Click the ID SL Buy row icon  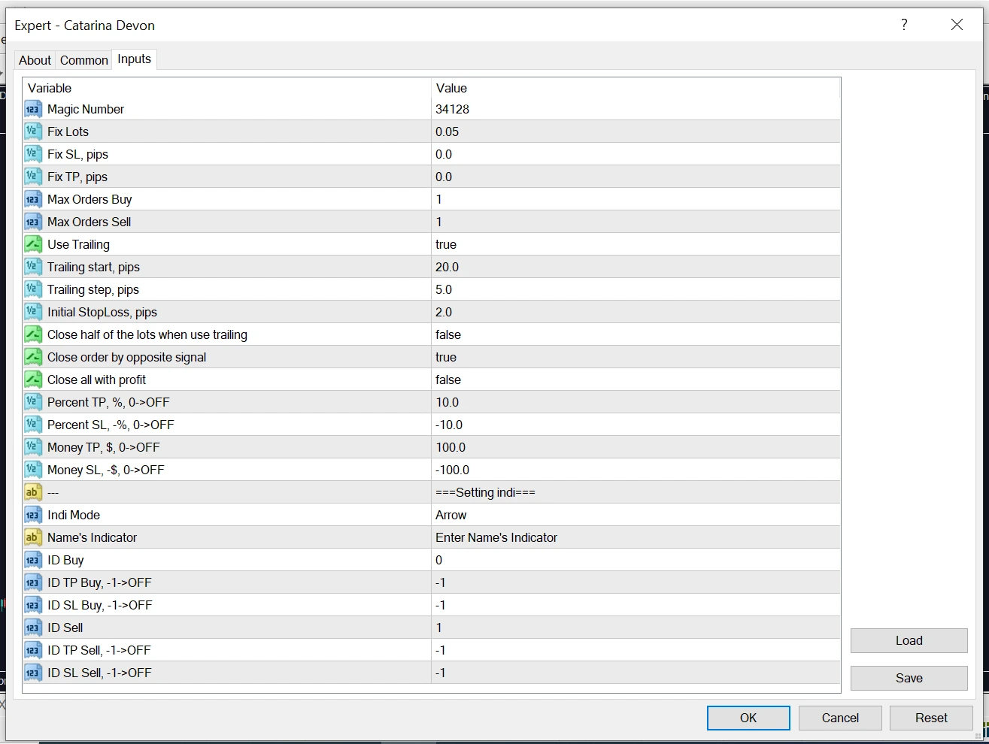pyautogui.click(x=32, y=605)
